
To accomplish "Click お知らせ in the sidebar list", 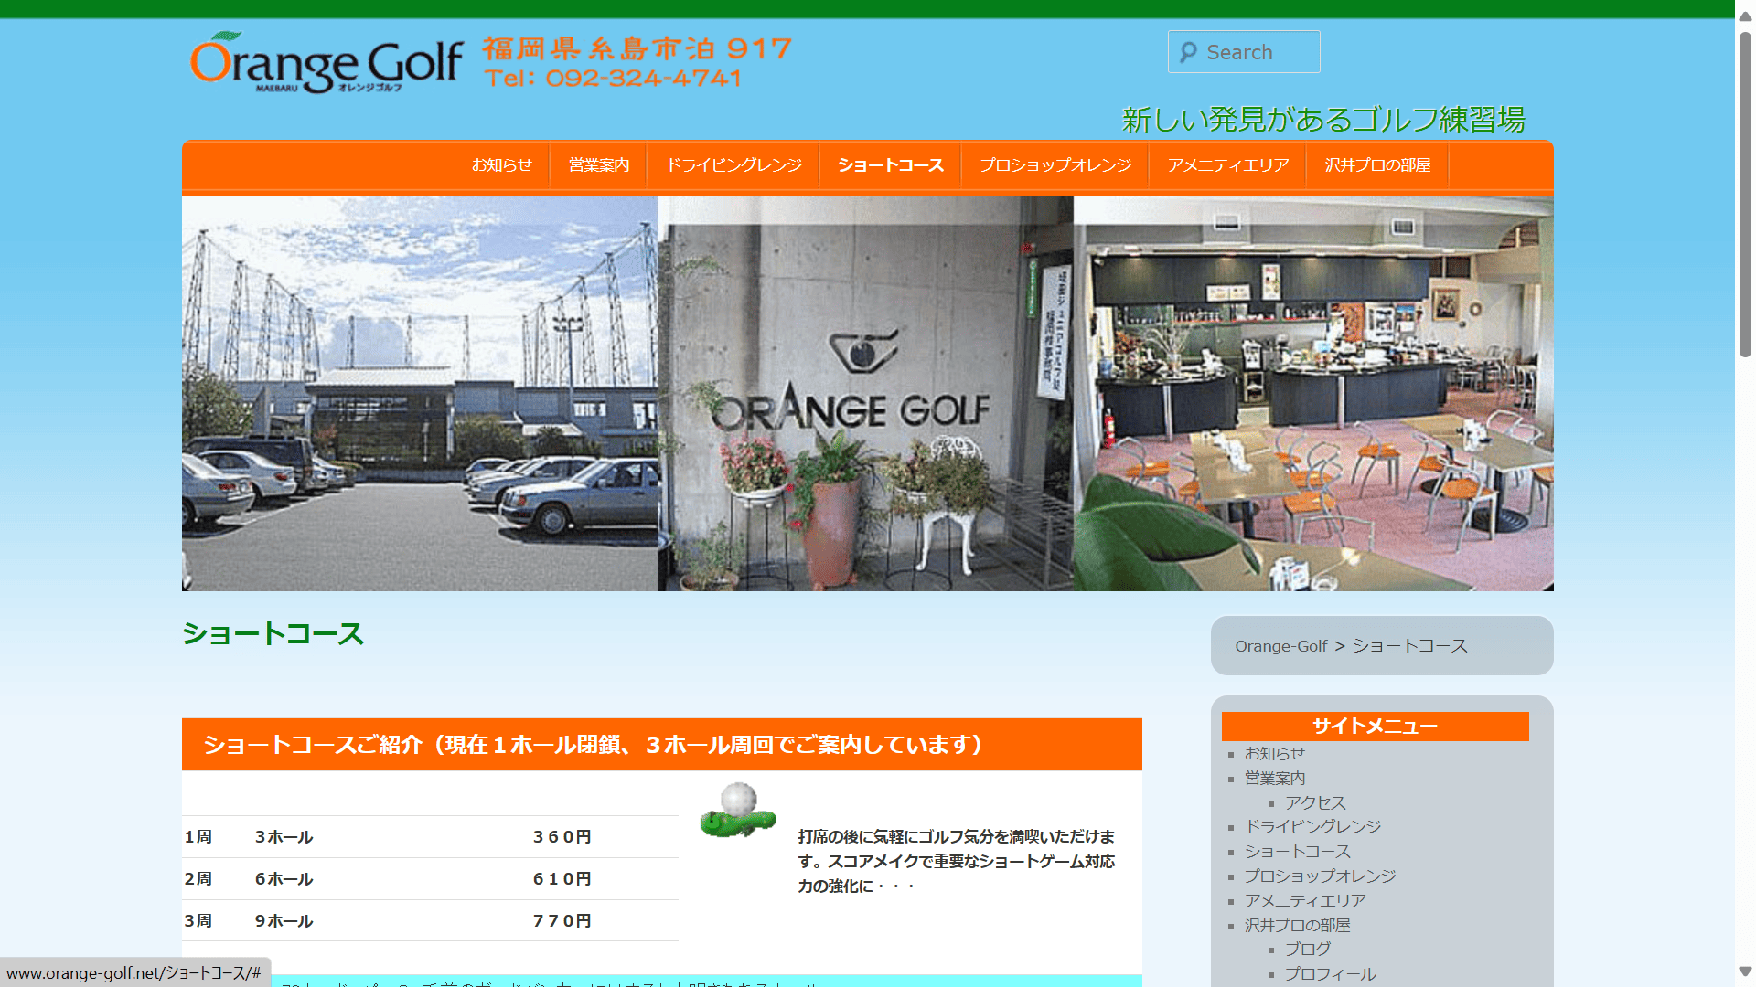I will (1275, 753).
